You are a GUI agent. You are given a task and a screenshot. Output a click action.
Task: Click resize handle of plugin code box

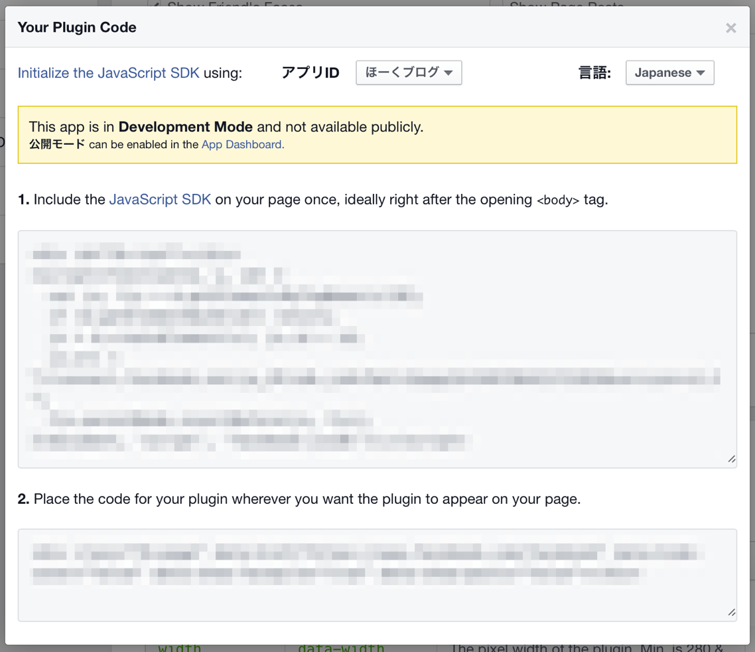[731, 612]
